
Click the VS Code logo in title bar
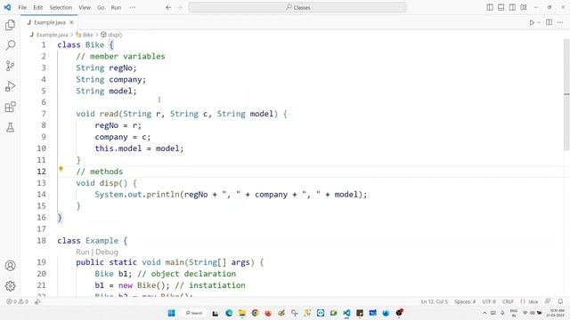click(7, 7)
